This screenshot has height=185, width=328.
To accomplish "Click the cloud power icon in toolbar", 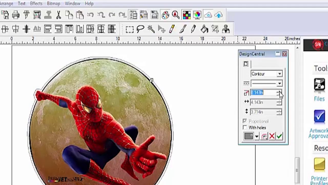I will point(208,15).
